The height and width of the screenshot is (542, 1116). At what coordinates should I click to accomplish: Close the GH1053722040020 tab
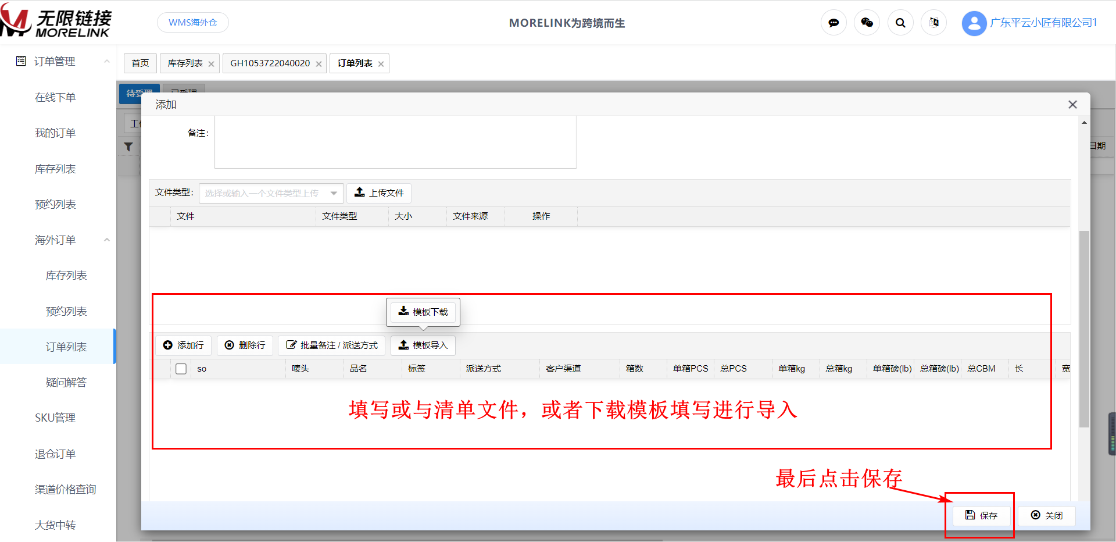coord(319,64)
